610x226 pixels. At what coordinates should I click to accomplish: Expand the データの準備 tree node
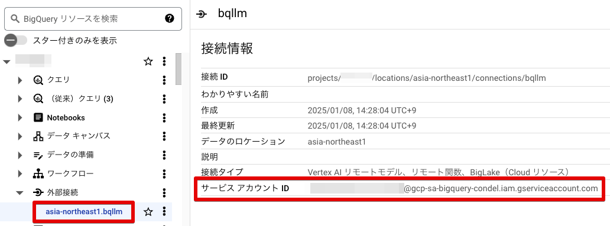pos(20,155)
